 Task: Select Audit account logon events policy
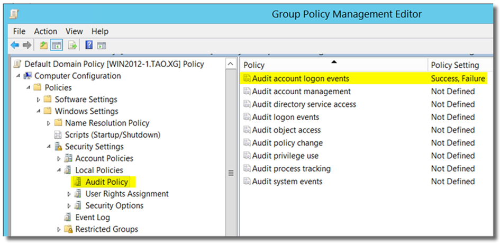coord(301,78)
